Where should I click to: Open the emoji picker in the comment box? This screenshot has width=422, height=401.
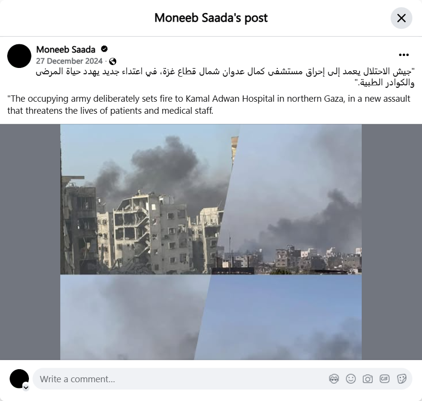[x=351, y=379]
